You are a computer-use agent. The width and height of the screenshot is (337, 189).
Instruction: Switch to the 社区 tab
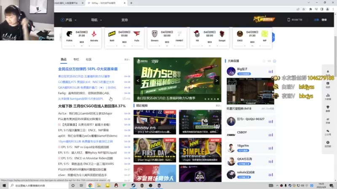coord(88,60)
